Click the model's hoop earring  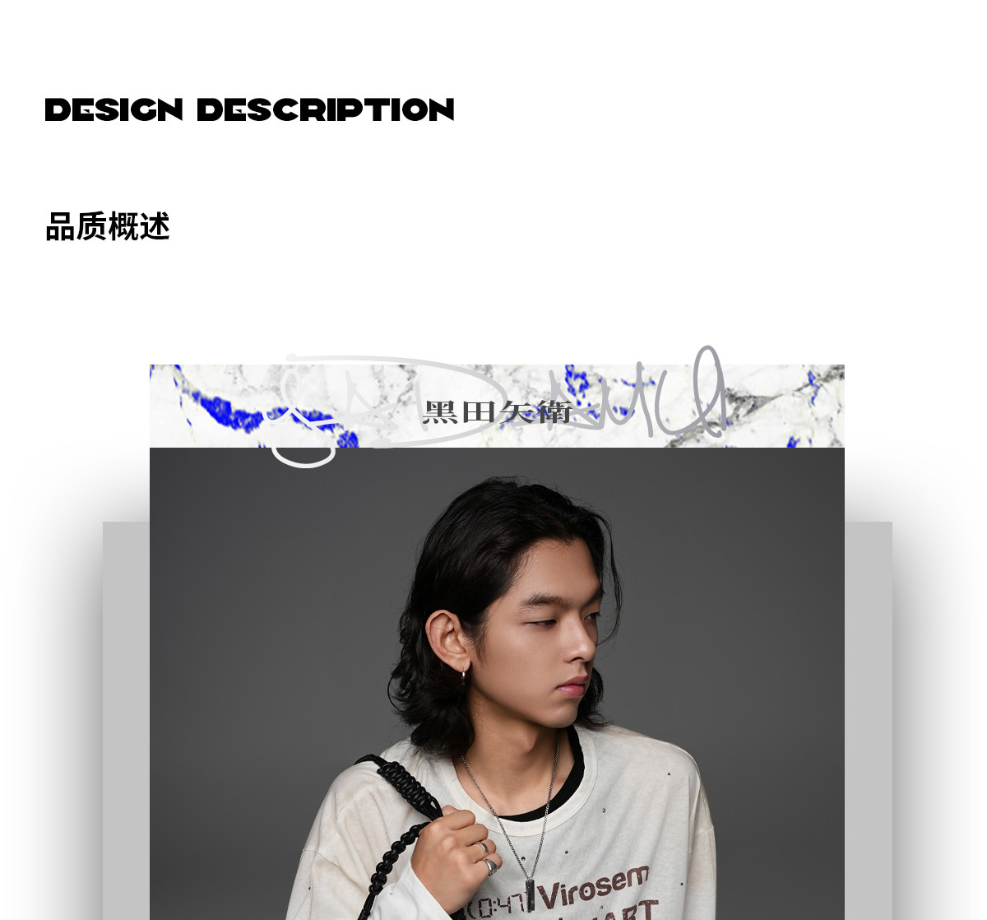click(x=465, y=676)
